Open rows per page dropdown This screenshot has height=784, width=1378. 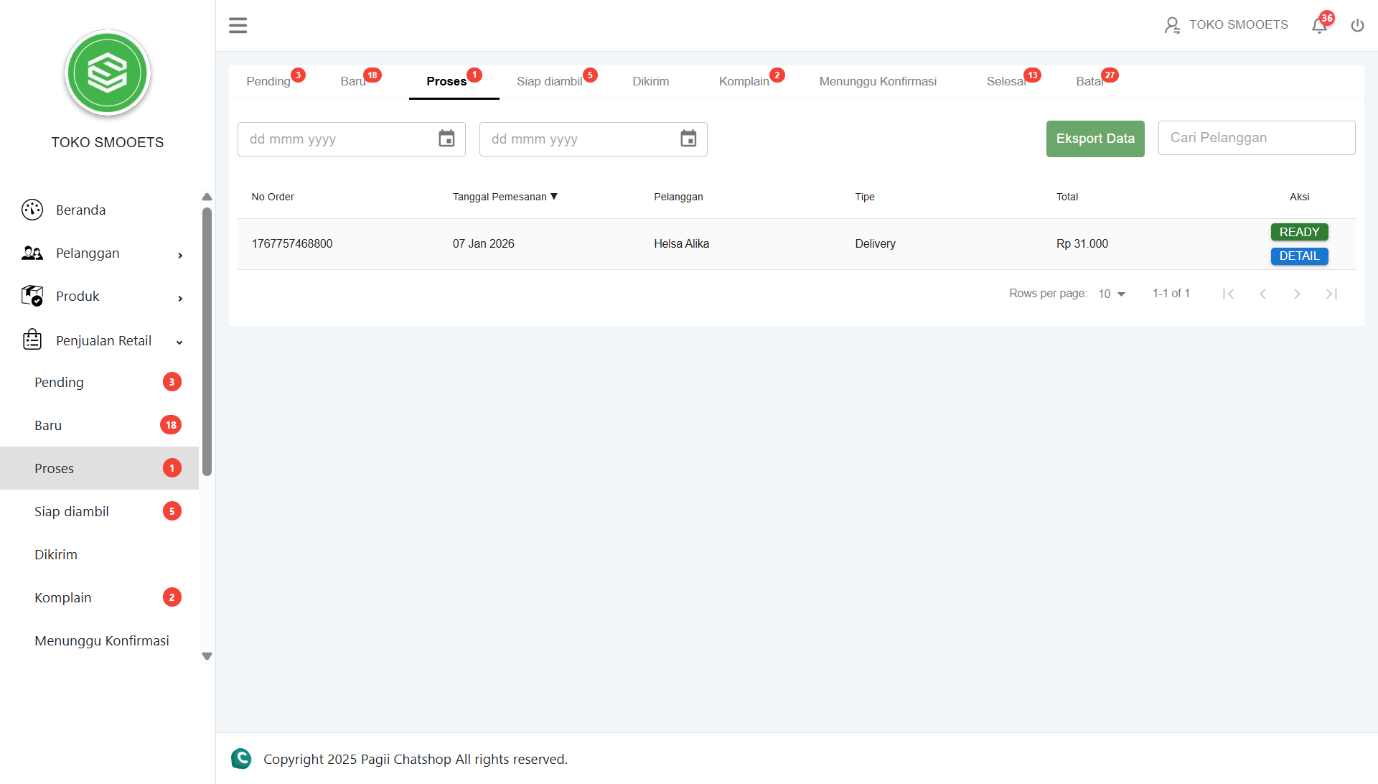pos(1112,294)
